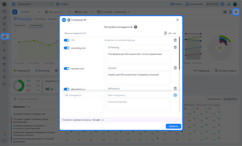The image size is (242, 146).
Task: Open the user avatar menu
Action: pyautogui.click(x=235, y=4)
